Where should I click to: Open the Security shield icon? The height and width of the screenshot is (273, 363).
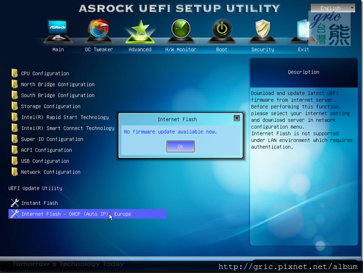(262, 32)
